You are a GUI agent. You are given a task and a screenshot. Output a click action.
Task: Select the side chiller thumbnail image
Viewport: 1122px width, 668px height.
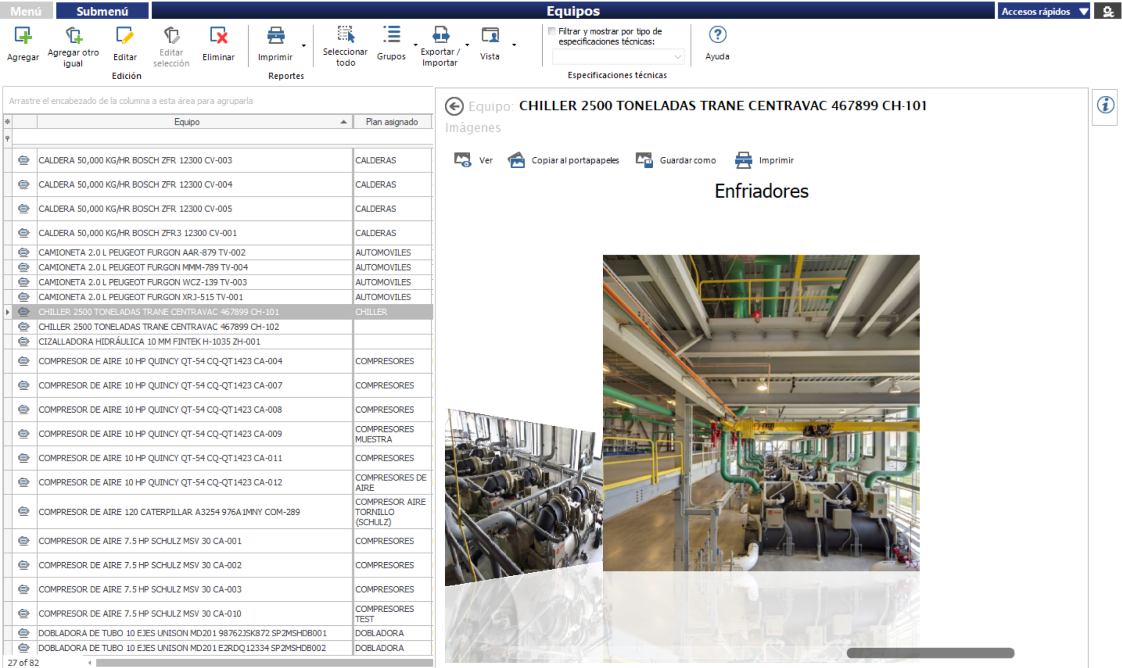(523, 498)
